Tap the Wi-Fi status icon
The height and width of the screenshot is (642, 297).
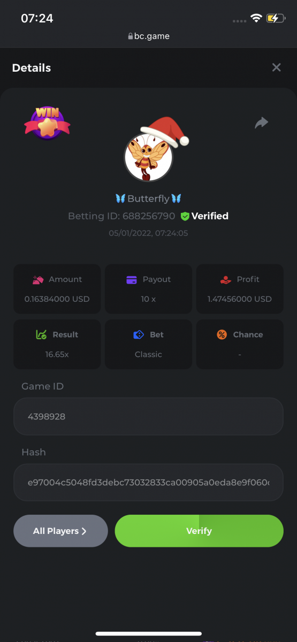point(256,18)
